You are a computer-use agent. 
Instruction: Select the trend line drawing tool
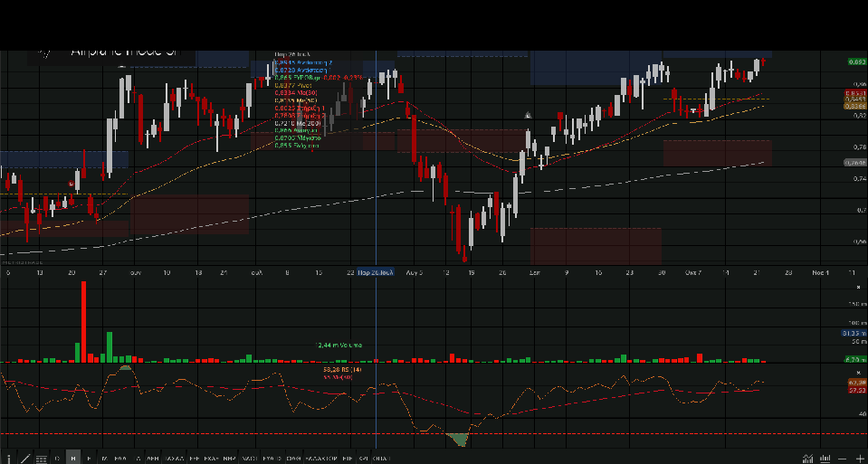click(x=25, y=459)
